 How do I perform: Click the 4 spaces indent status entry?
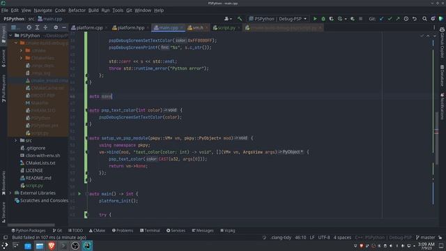tap(342, 237)
